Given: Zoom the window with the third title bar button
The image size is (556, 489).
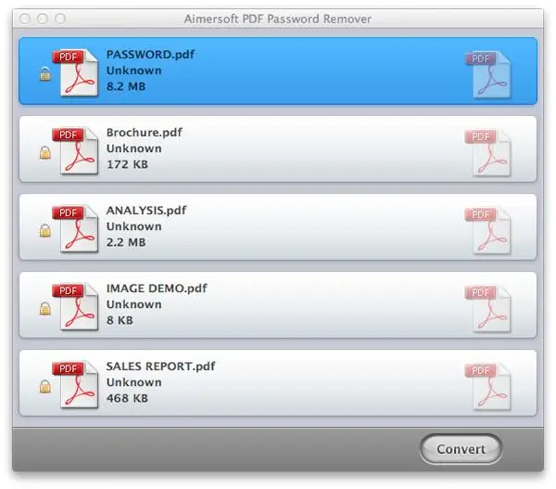Looking at the screenshot, I should tap(60, 19).
